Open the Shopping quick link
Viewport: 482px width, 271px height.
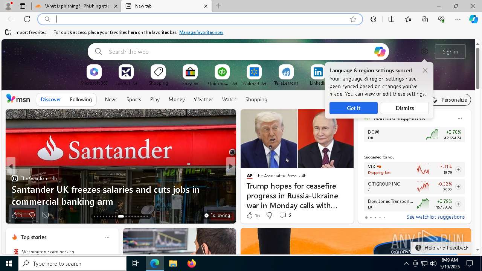click(158, 75)
